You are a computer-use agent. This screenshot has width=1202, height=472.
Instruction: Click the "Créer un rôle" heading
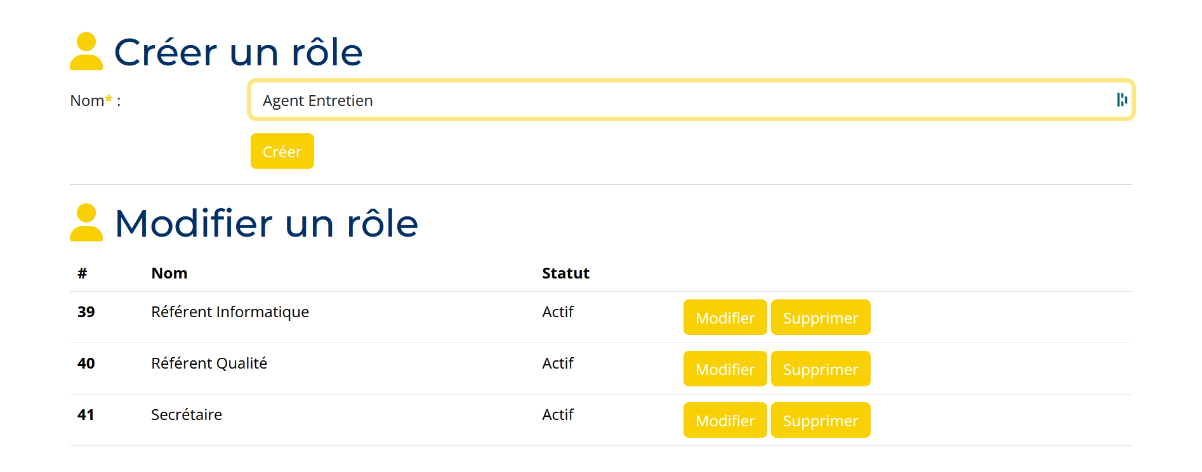pos(238,52)
